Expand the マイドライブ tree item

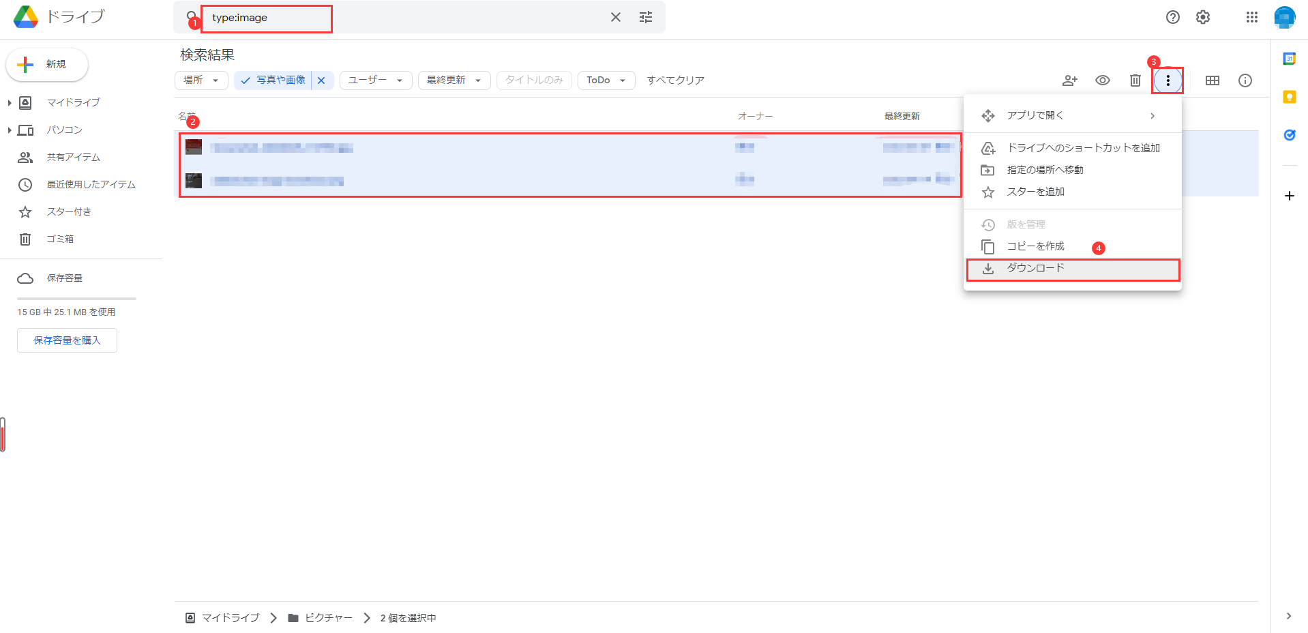[9, 102]
